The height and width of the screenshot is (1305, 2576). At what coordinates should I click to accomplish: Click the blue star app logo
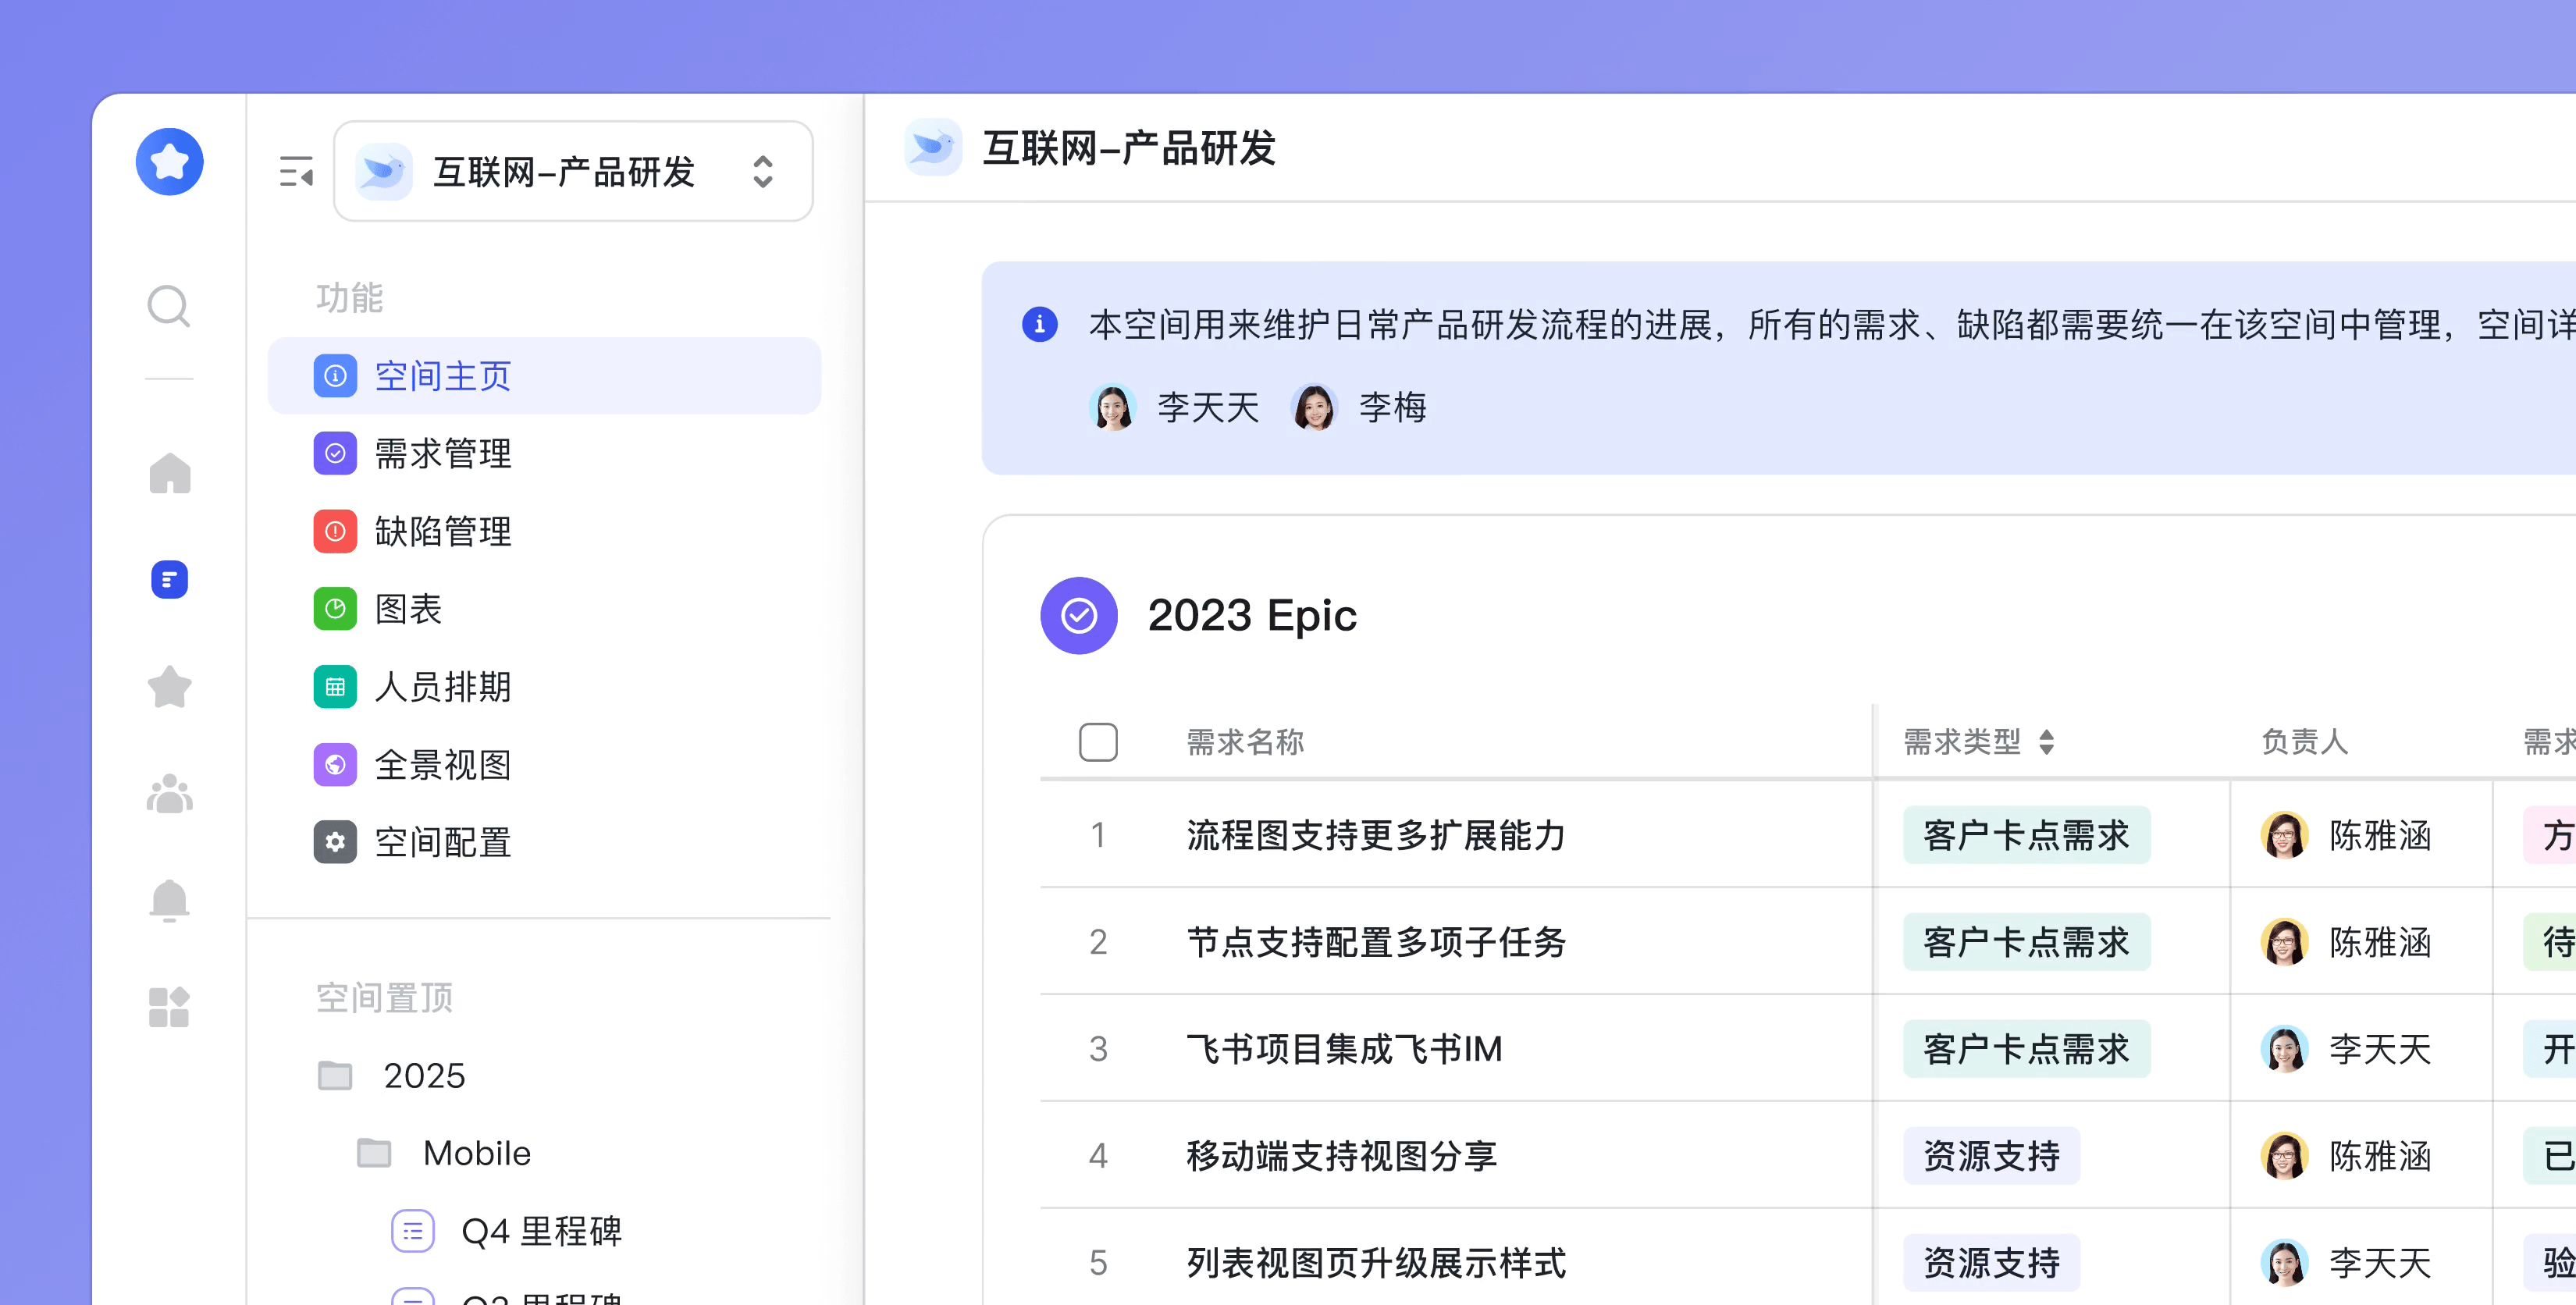coord(169,161)
